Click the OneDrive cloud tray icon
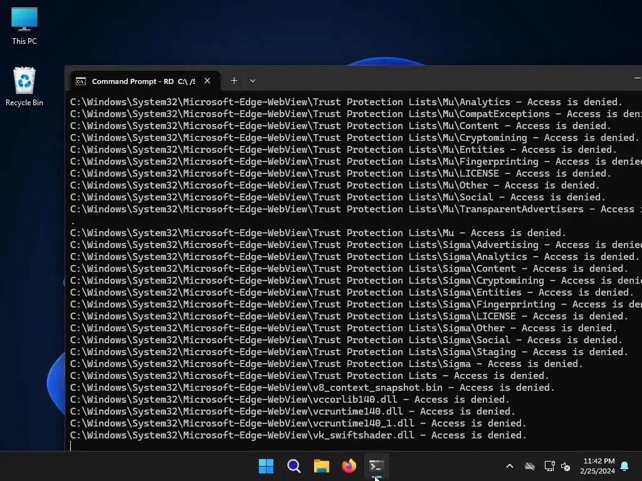The image size is (642, 481). point(530,466)
